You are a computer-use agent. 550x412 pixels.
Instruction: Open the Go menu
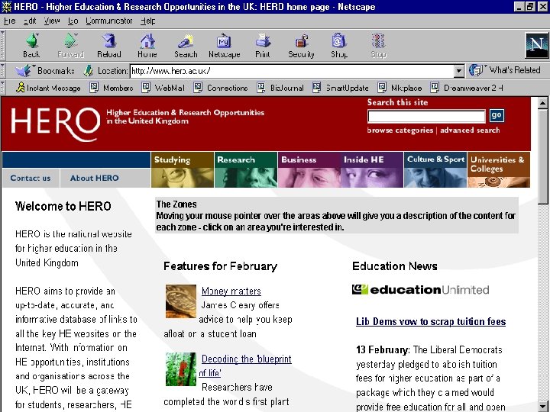coord(73,21)
